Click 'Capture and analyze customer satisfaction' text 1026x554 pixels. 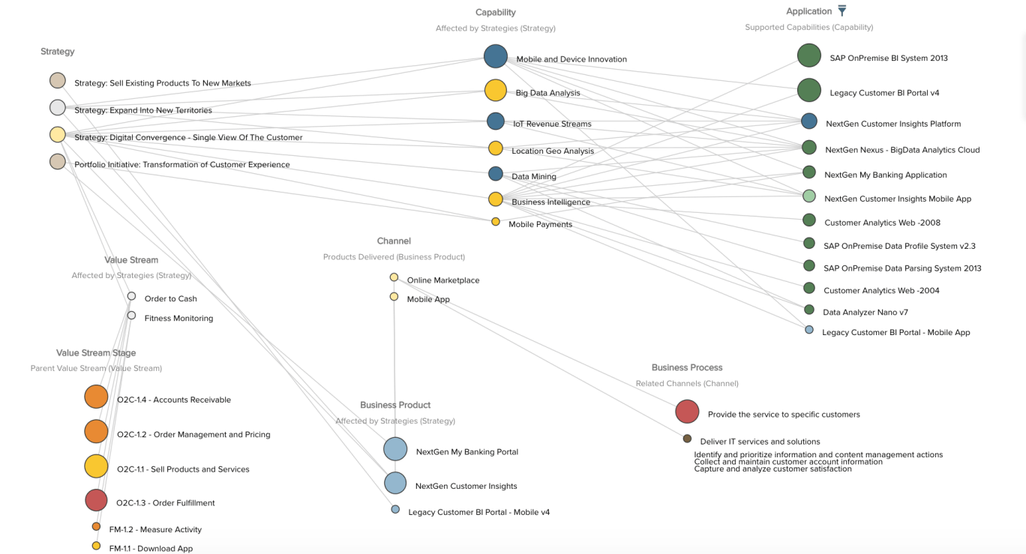[x=772, y=469]
